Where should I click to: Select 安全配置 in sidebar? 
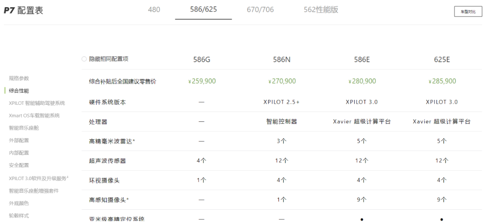[x=19, y=165]
